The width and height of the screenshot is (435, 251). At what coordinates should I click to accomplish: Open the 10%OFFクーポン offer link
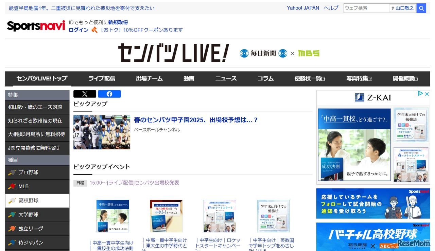[x=142, y=30]
